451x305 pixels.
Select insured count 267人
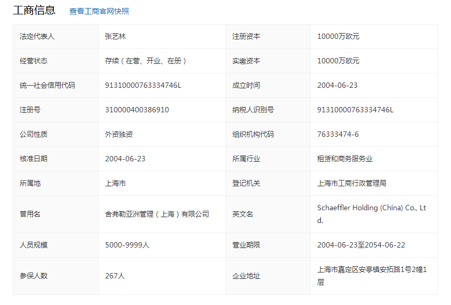coord(115,276)
